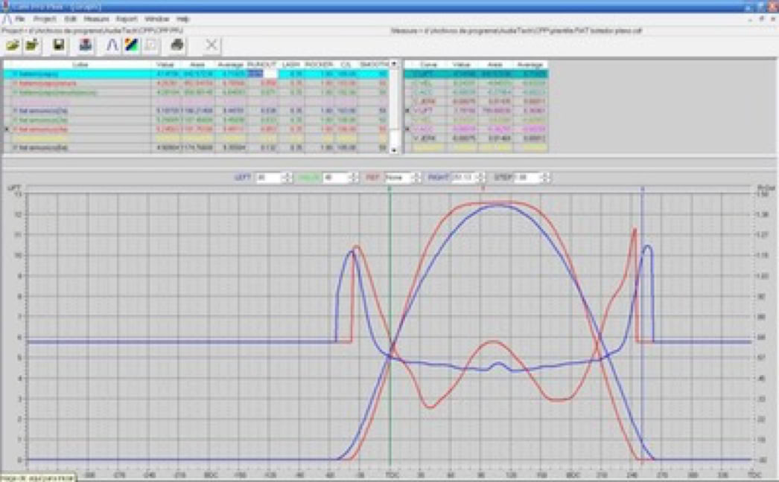Click the lobe list scrollbar down arrow
This screenshot has height=482, width=779.
[x=394, y=150]
